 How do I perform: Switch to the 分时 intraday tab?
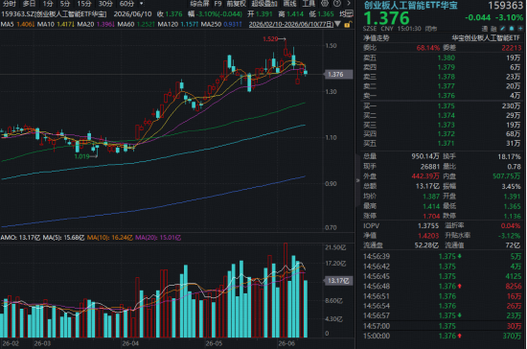point(10,4)
